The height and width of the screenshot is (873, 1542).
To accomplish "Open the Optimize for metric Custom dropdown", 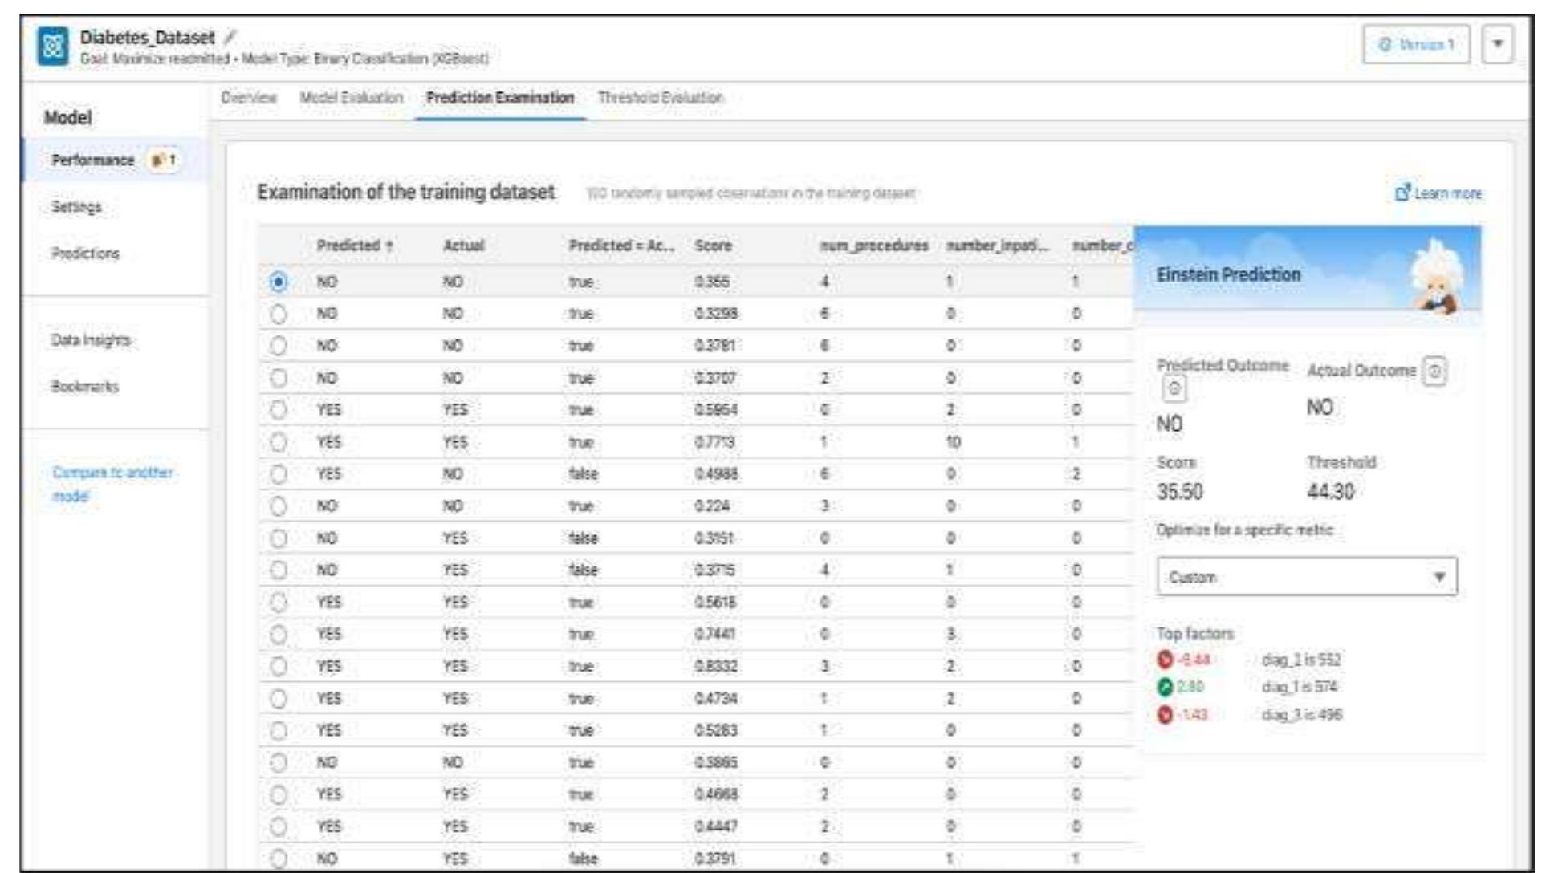I will [x=1307, y=577].
